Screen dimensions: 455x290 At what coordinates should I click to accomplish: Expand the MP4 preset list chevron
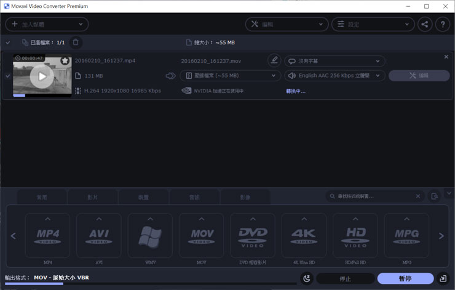click(x=48, y=219)
